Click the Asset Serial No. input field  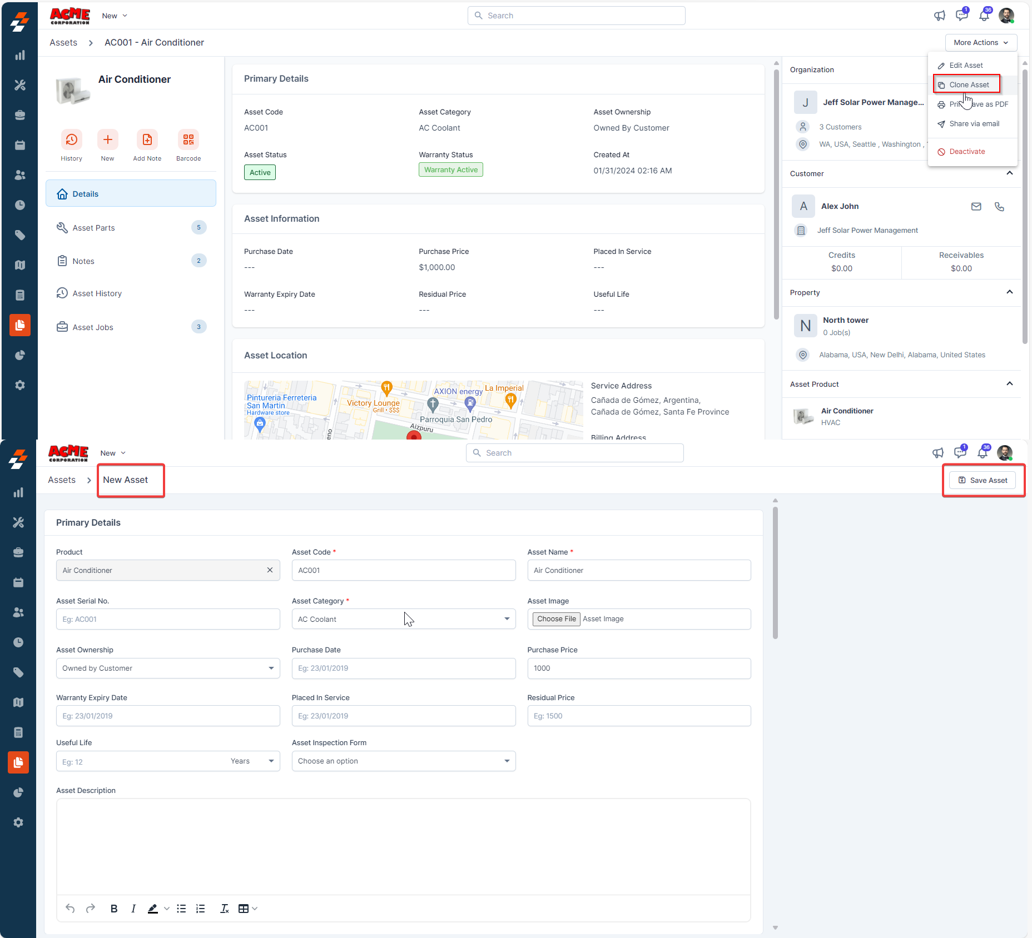[x=167, y=619]
